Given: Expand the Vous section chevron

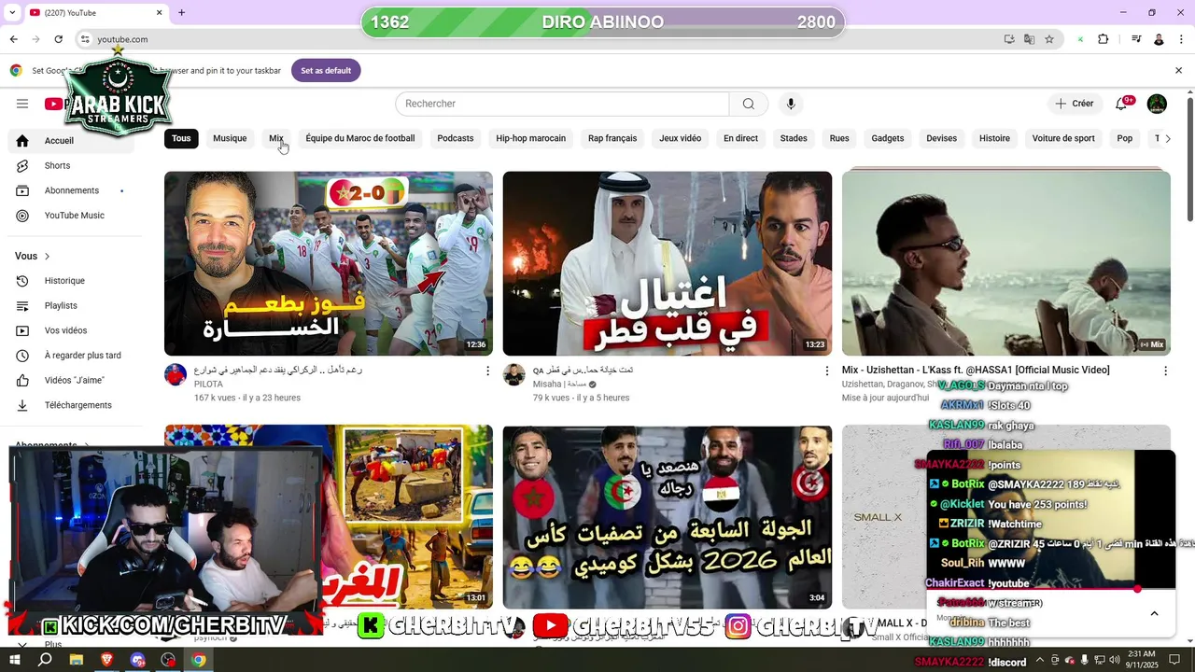Looking at the screenshot, I should click(x=47, y=256).
